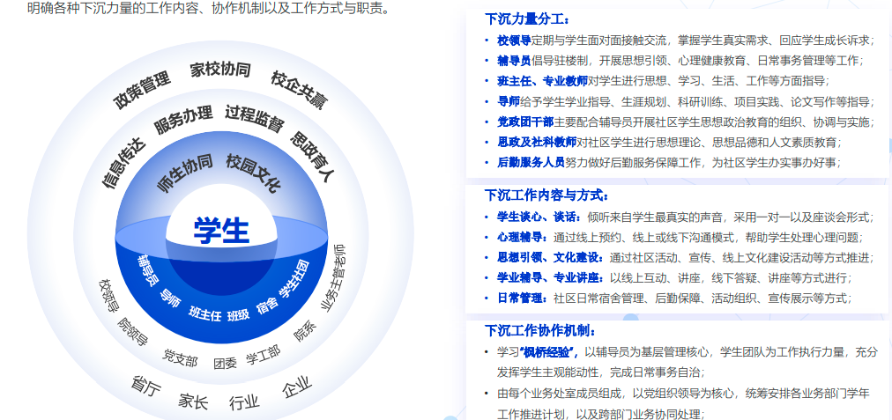Select the 学工部 label
Viewport: 892px width, 420px height.
pos(264,355)
